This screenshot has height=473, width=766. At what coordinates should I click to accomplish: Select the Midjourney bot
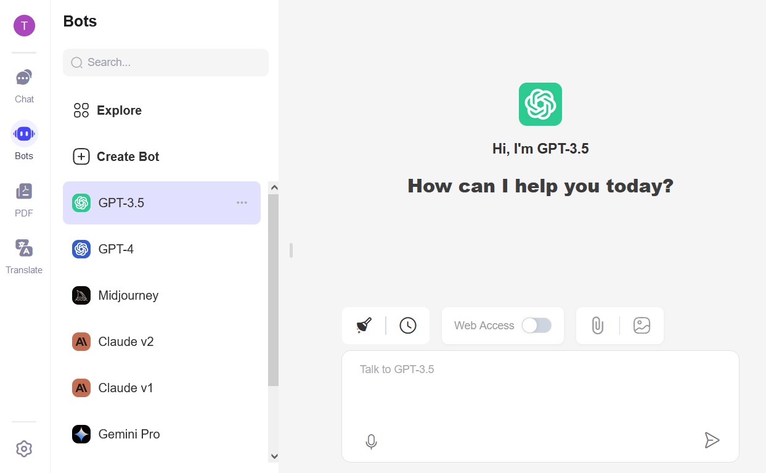pos(161,295)
